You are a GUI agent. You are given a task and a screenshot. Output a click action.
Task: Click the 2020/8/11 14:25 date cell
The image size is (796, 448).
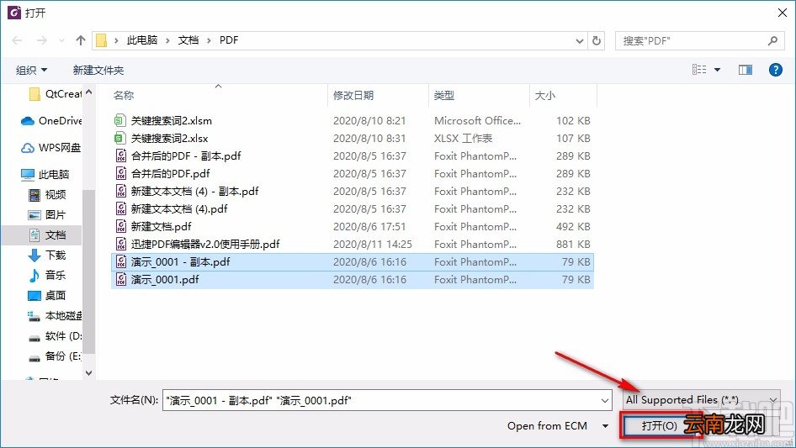click(x=372, y=244)
